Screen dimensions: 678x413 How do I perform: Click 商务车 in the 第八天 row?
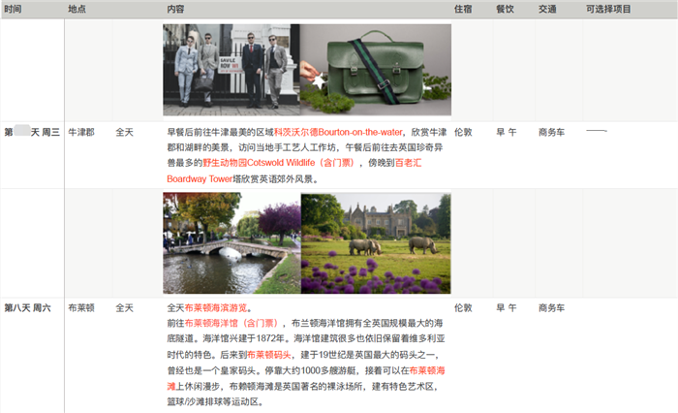[x=551, y=307]
